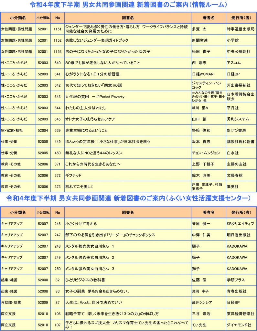Click the author 松田 青子
Screen dimensions: 257x331
point(201,51)
